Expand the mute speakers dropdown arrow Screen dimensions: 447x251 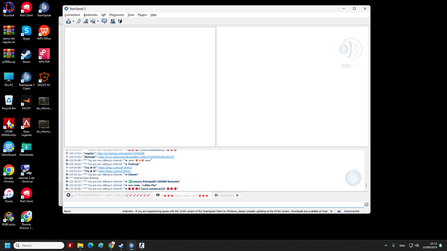pos(98,21)
